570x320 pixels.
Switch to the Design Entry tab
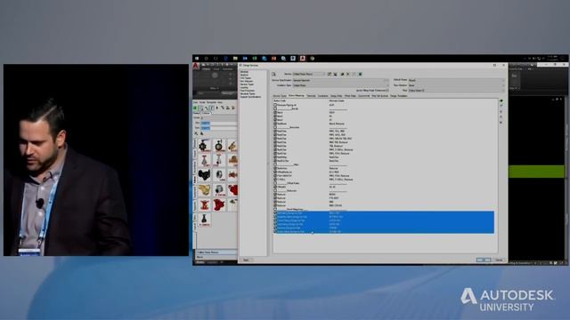(x=336, y=96)
